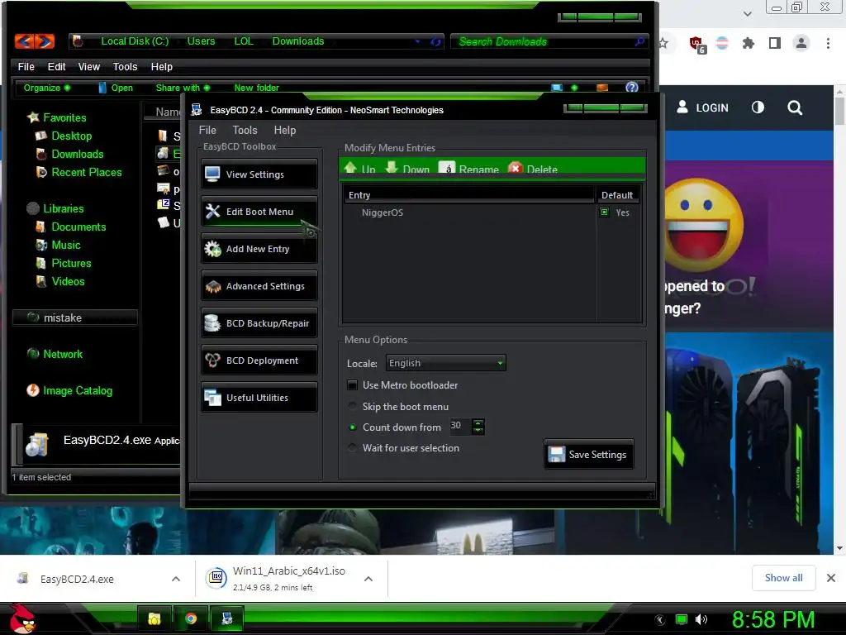846x635 pixels.
Task: Toggle the Default Yes checkbox for entry
Action: pyautogui.click(x=604, y=212)
